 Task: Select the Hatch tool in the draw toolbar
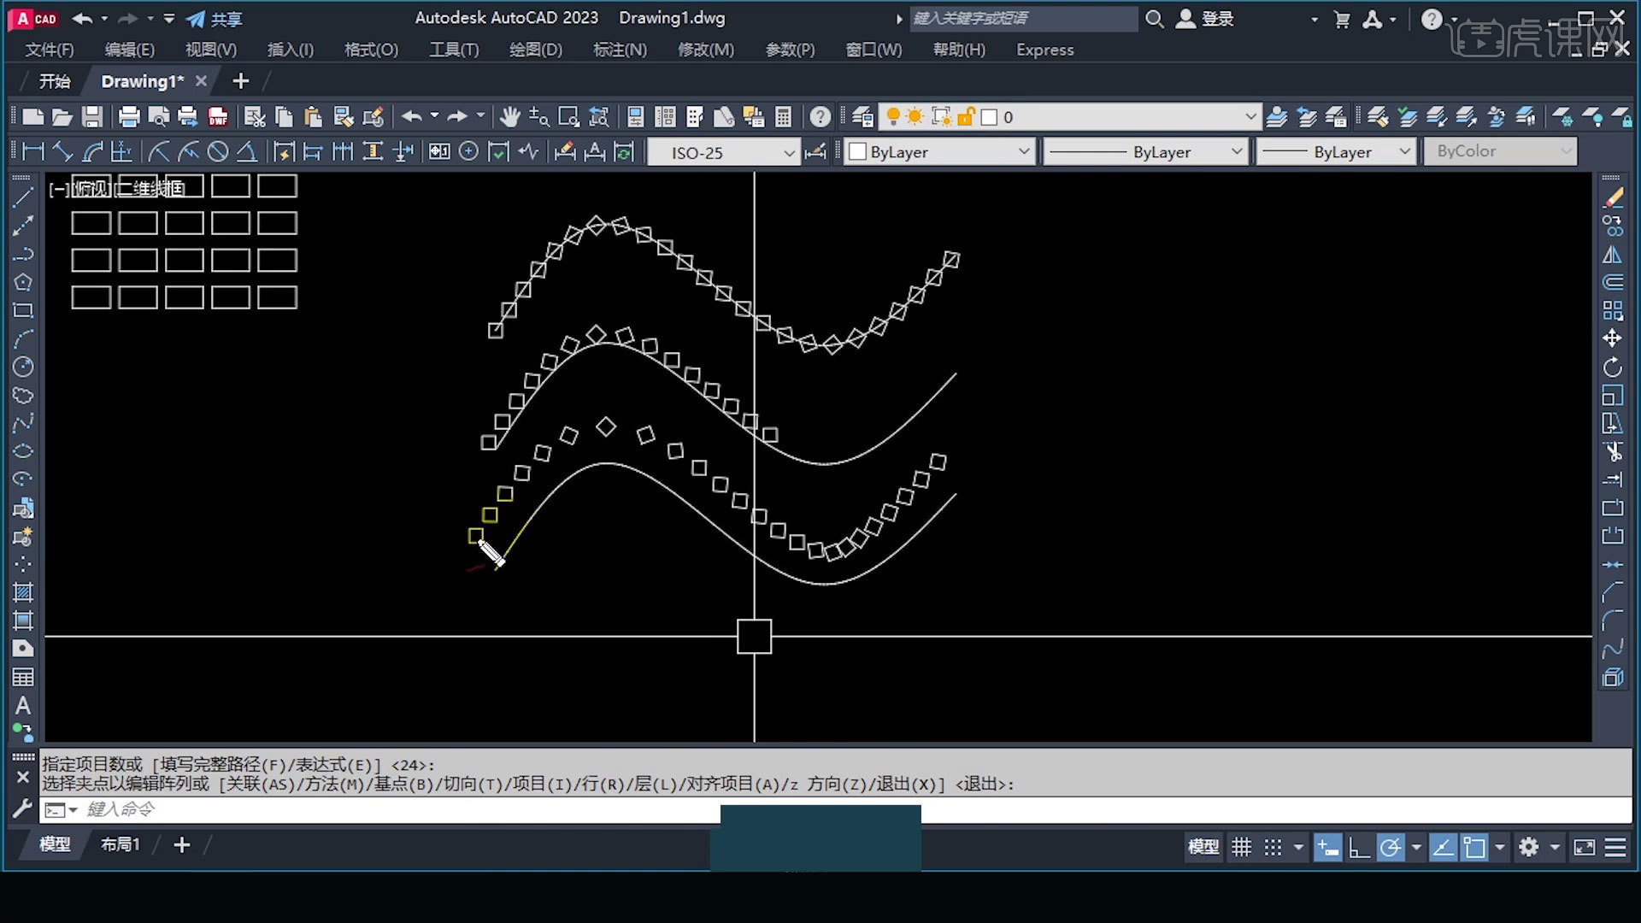23,592
